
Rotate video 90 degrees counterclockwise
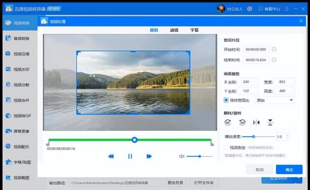click(242, 122)
